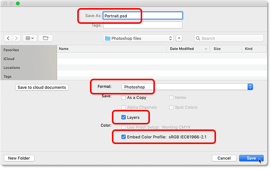Select Favorites in the sidebar
Screen dimensions: 271x169
tap(11, 50)
